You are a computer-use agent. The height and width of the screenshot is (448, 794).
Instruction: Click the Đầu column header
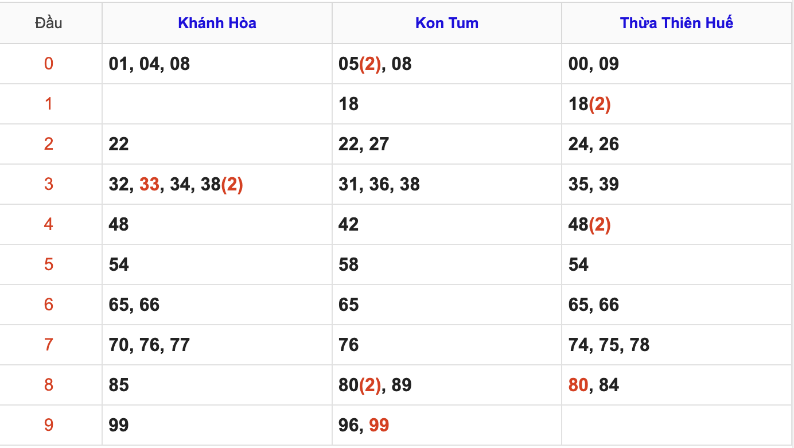[x=49, y=23]
